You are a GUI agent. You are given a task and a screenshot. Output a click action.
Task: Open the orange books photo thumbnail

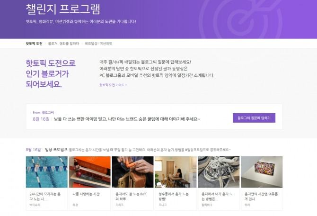89,172
